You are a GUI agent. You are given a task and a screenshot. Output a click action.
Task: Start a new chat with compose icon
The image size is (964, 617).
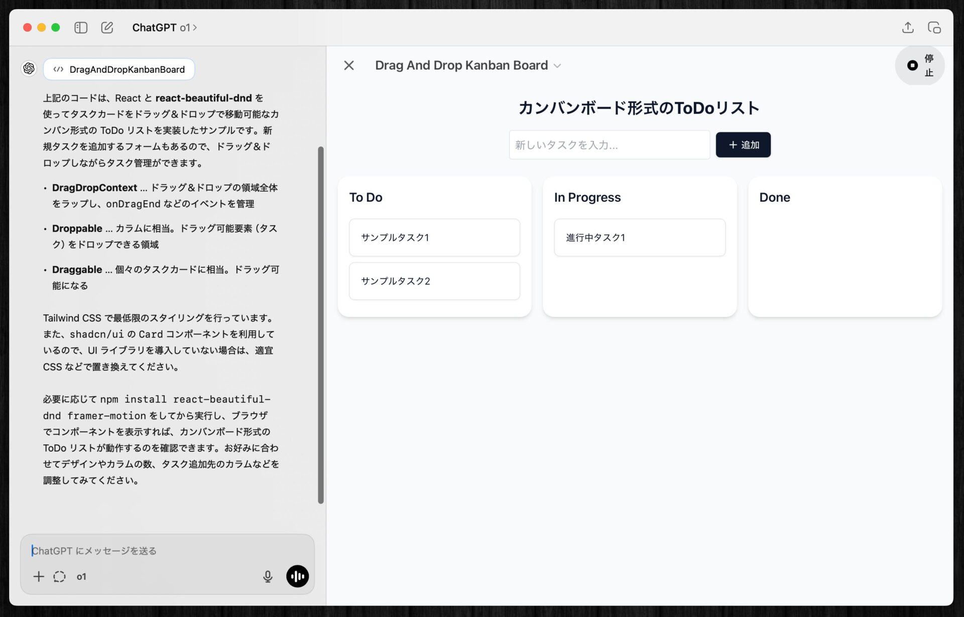tap(107, 28)
